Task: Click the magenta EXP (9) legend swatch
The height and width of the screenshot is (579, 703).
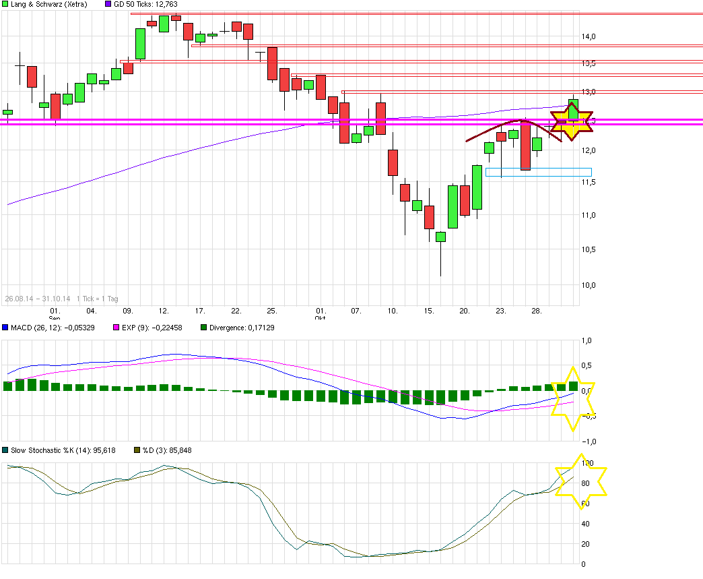Action: pyautogui.click(x=116, y=328)
